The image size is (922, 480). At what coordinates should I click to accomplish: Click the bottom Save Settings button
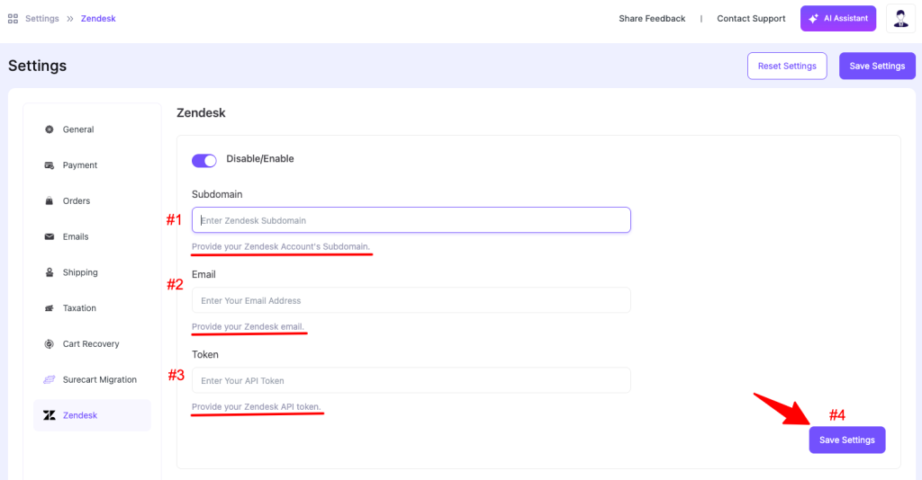(846, 440)
